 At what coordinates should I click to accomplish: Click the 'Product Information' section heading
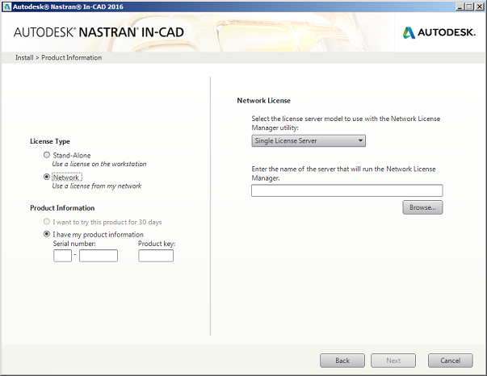(62, 208)
